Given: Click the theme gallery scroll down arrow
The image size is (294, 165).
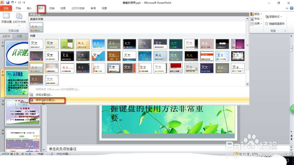Looking at the screenshot, I should point(247,84).
